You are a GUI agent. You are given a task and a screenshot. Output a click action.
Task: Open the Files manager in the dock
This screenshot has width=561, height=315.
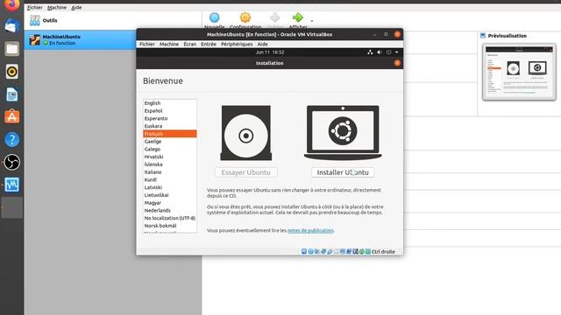point(11,49)
